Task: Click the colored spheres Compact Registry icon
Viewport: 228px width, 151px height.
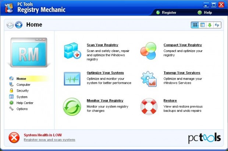Action: coord(148,51)
